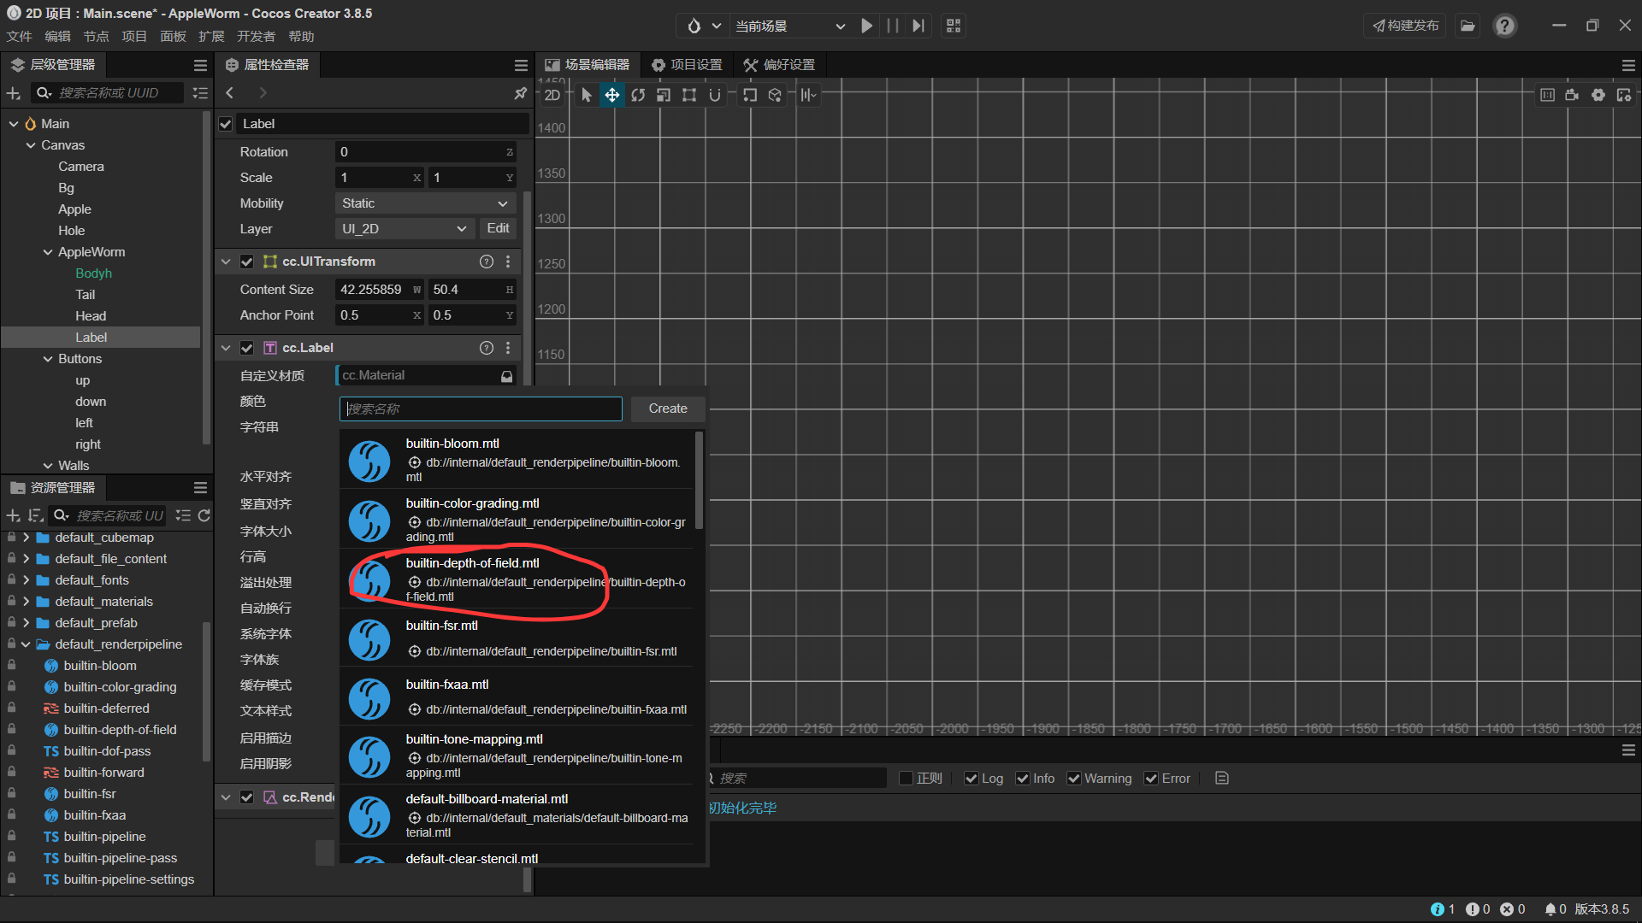Select the move transform tool
1642x923 pixels.
(612, 95)
